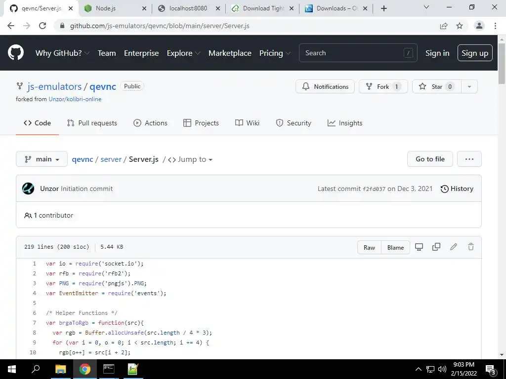
Task: Switch to the Downloads tab
Action: pos(336,8)
